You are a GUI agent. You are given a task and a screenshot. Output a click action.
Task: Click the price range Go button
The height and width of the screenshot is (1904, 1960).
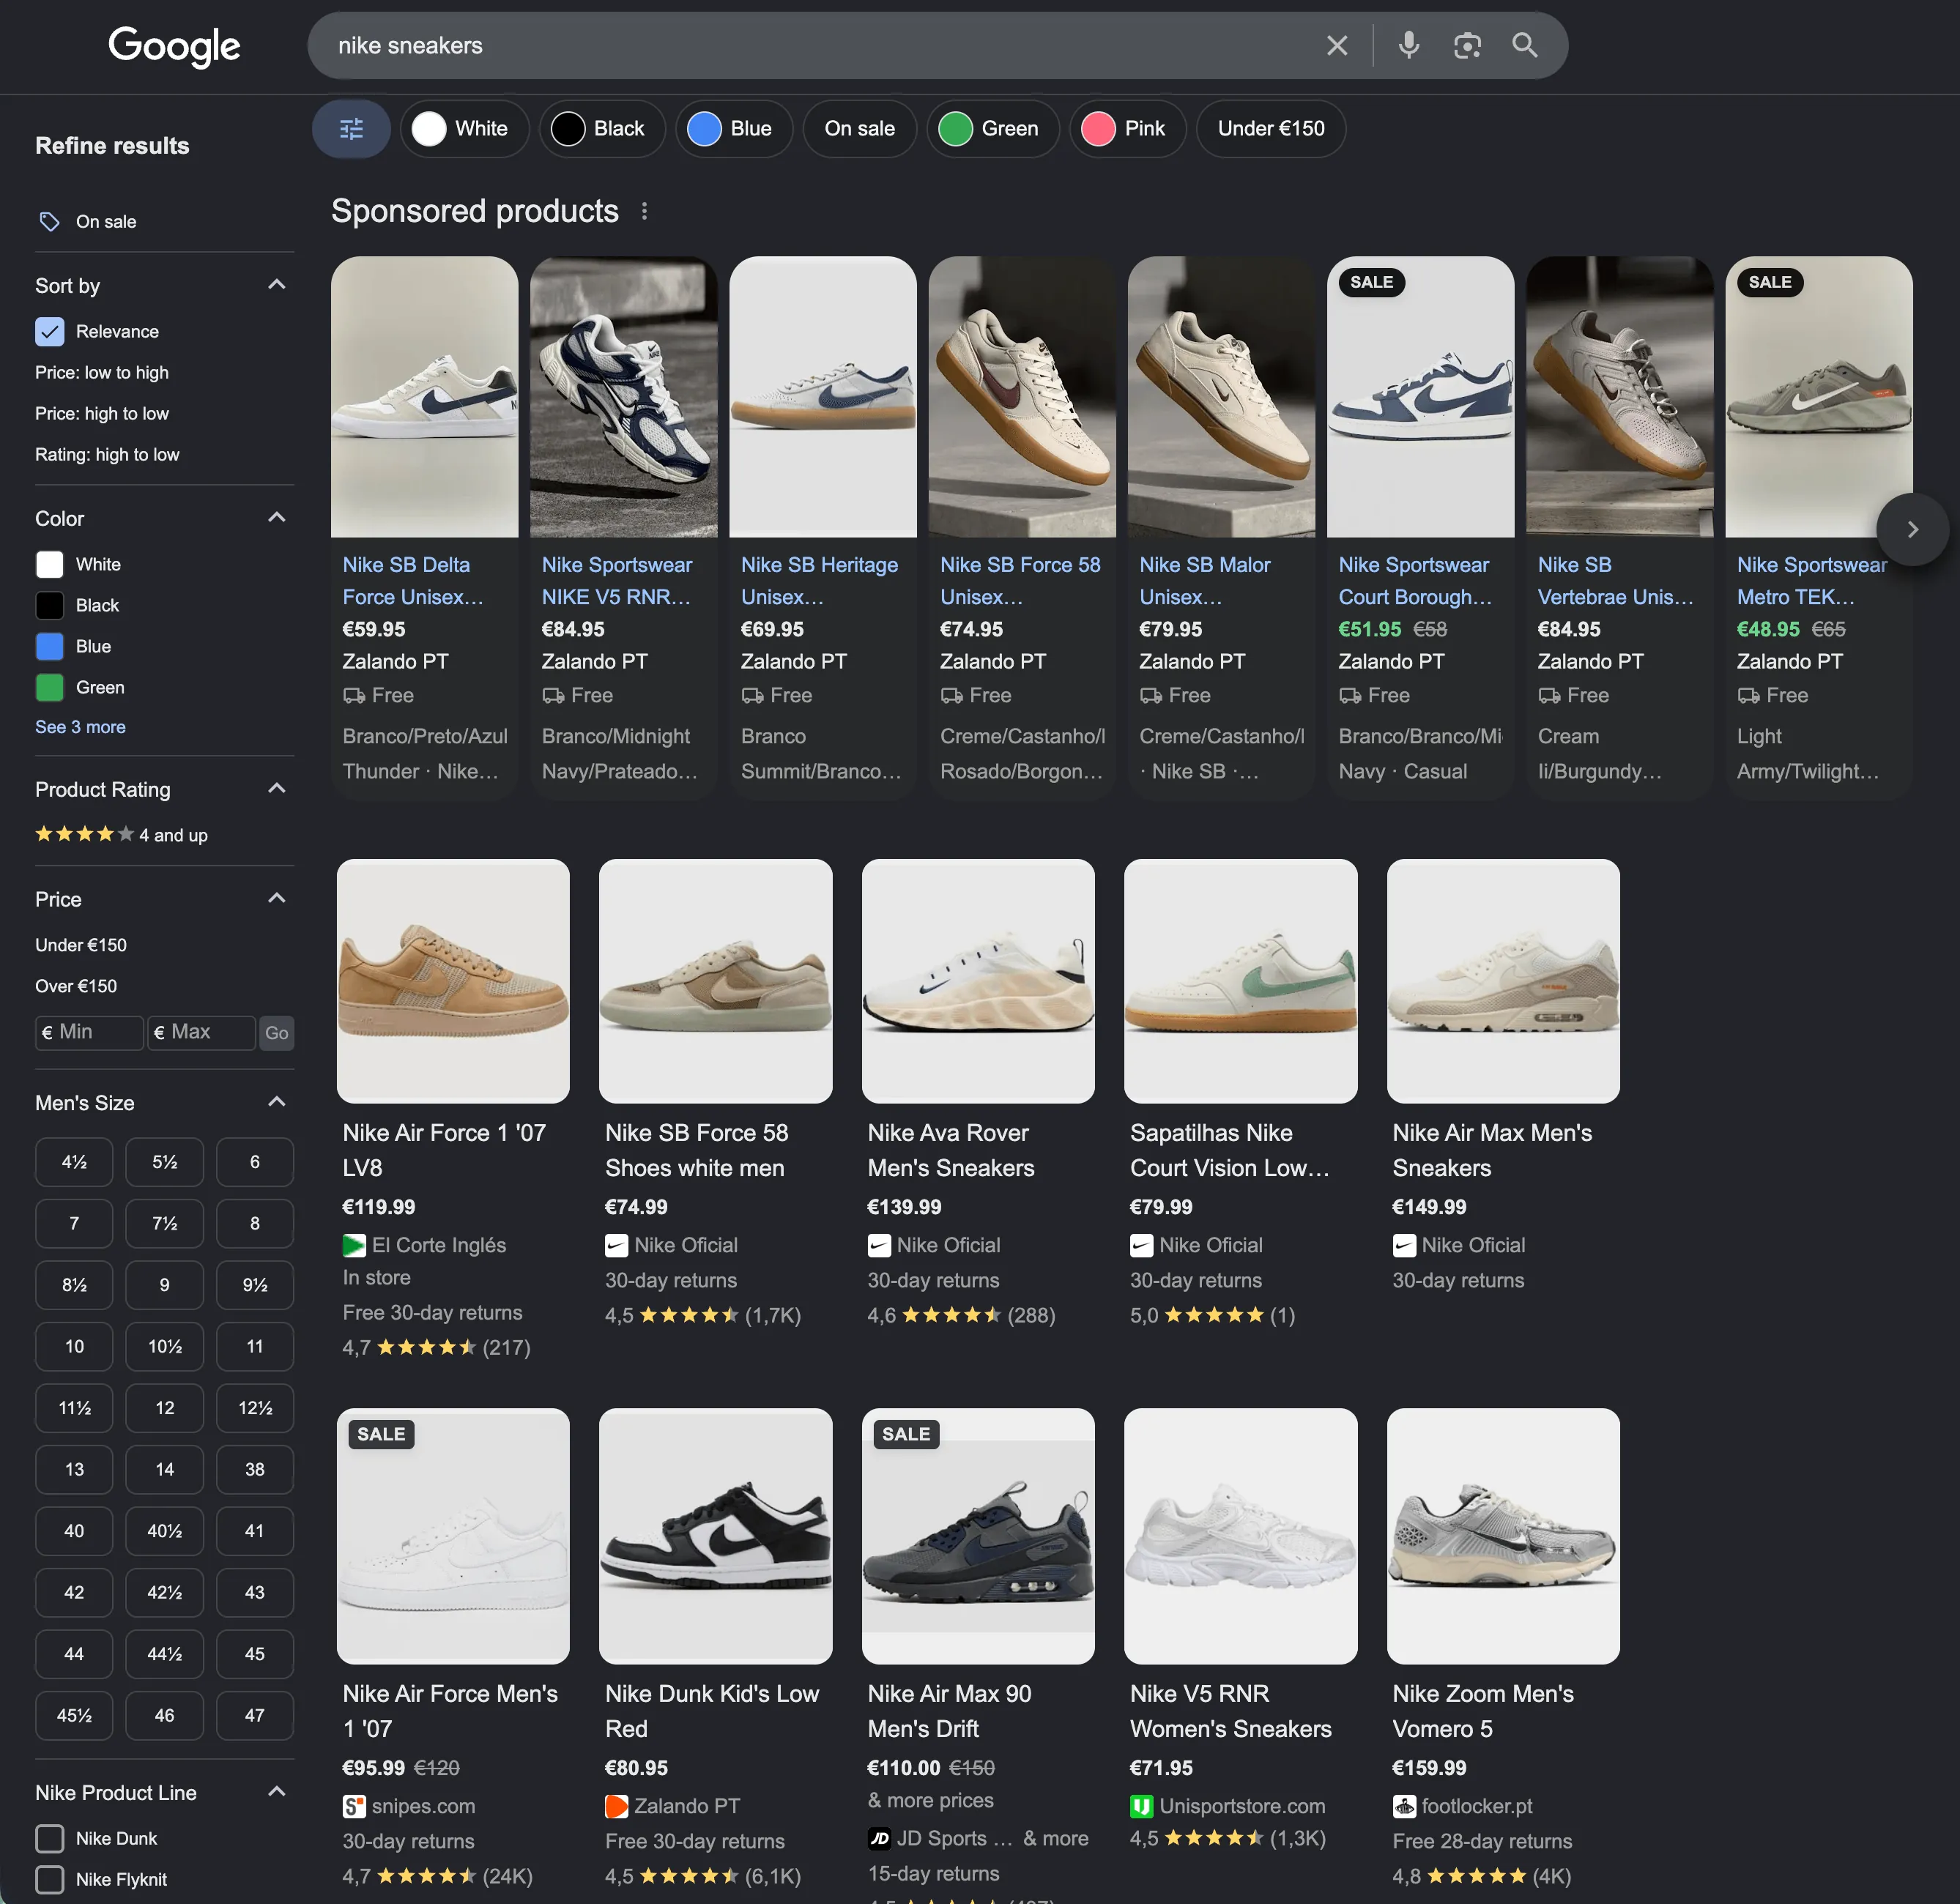coord(277,1033)
